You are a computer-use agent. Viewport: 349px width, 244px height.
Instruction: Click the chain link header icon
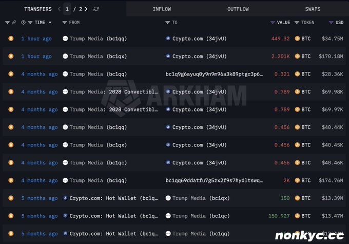pos(14,22)
